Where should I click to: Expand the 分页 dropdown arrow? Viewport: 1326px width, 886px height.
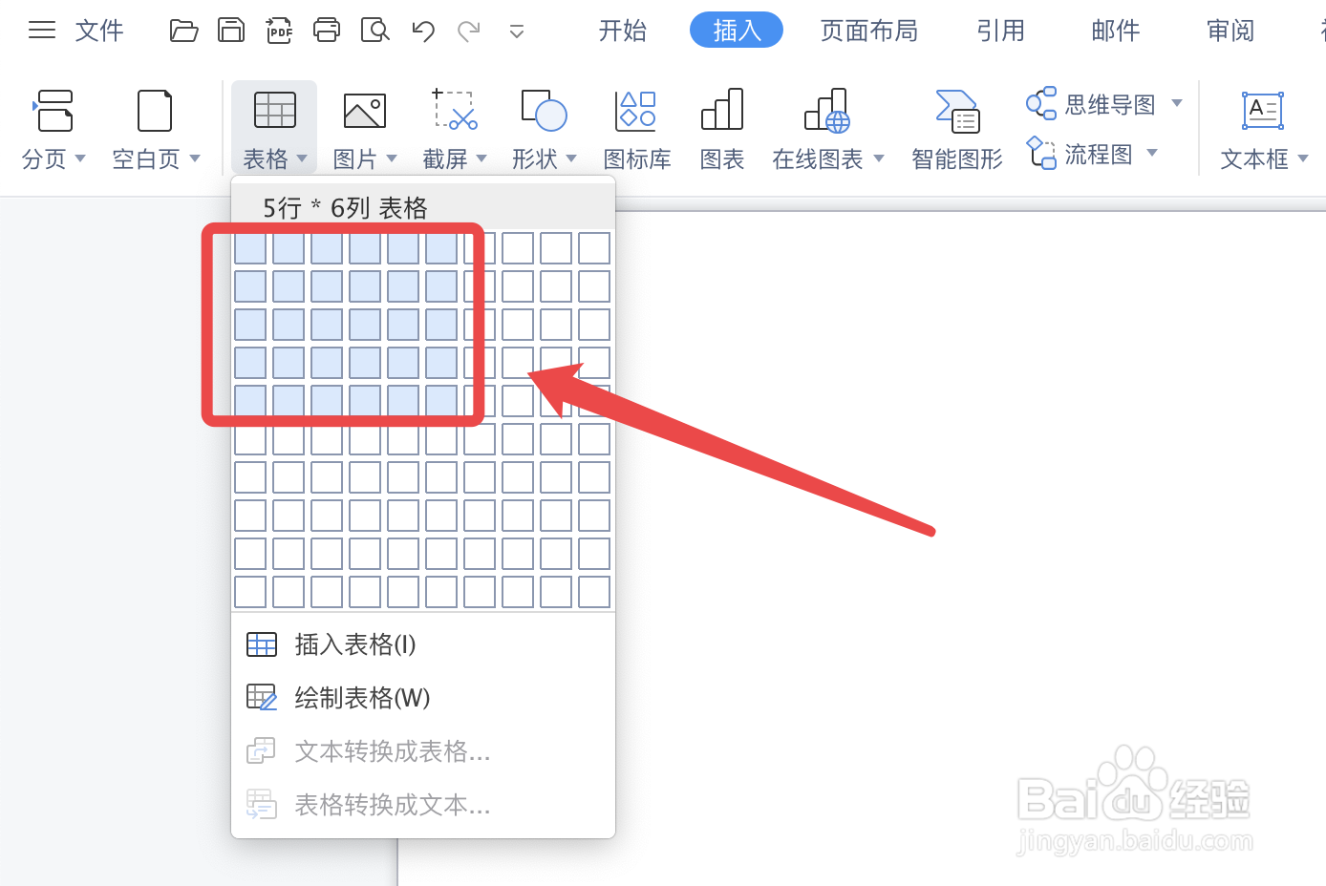click(x=80, y=158)
